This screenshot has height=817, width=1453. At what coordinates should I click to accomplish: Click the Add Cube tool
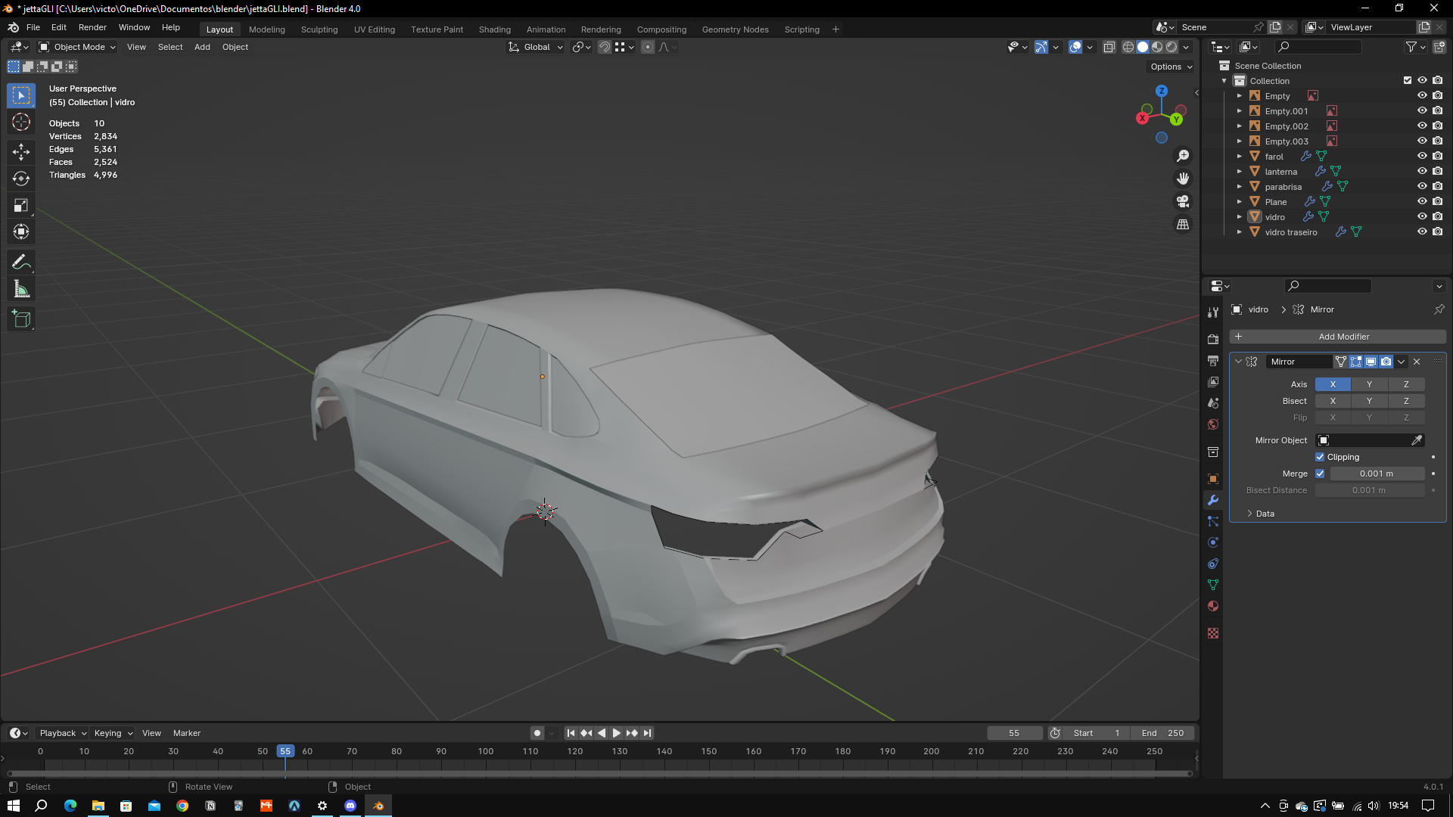coord(21,319)
